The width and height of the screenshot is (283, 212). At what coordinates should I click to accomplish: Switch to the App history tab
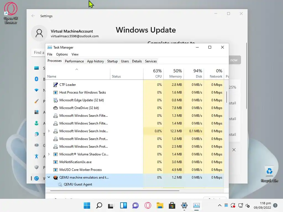[95, 61]
